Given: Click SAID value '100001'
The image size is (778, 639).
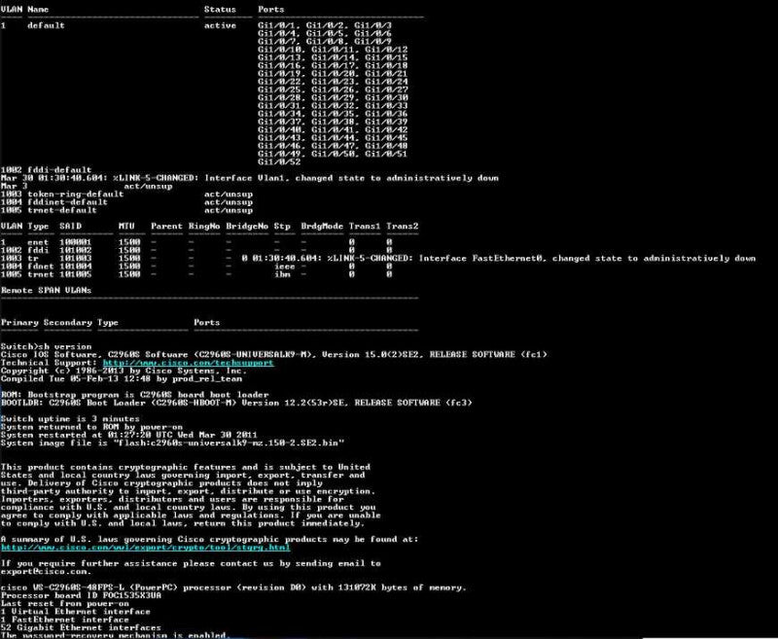Looking at the screenshot, I should (x=76, y=242).
